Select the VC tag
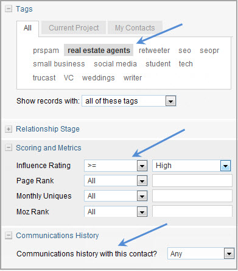The image size is (238, 271). pos(69,78)
